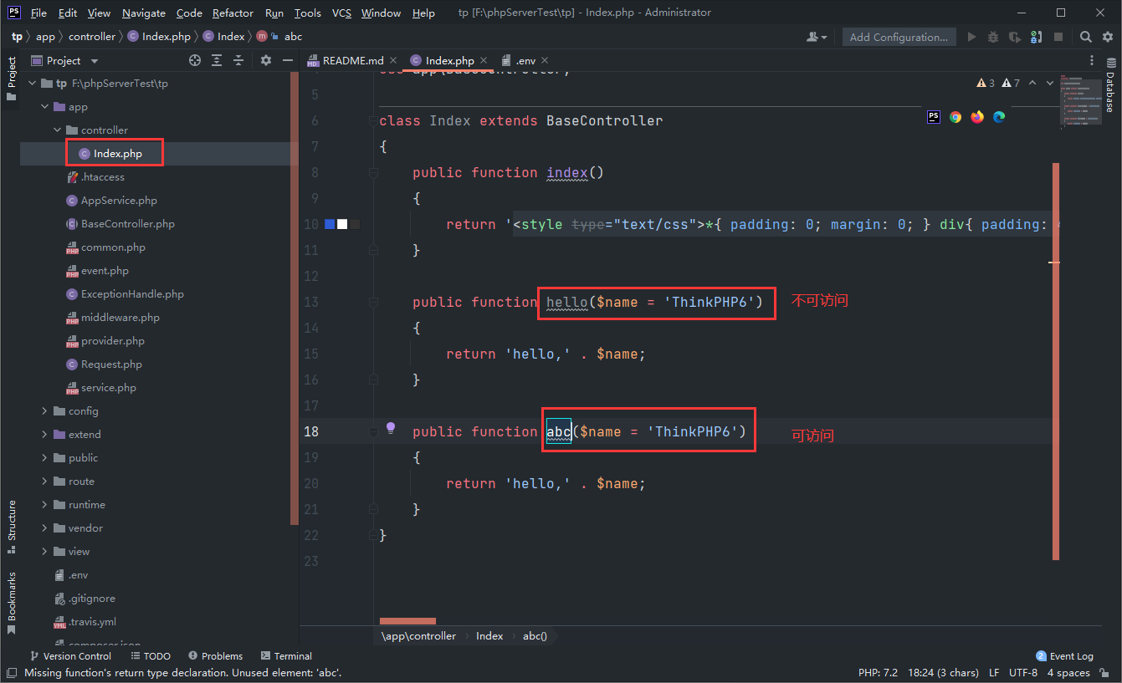
Task: Toggle read-only lock in the status bar
Action: (x=1104, y=672)
